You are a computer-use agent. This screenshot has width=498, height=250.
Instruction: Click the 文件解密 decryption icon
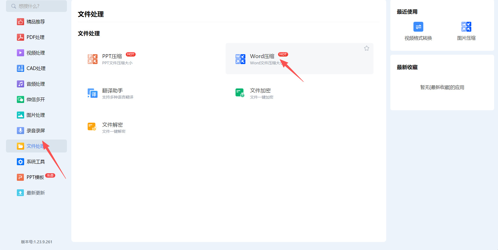(x=92, y=127)
